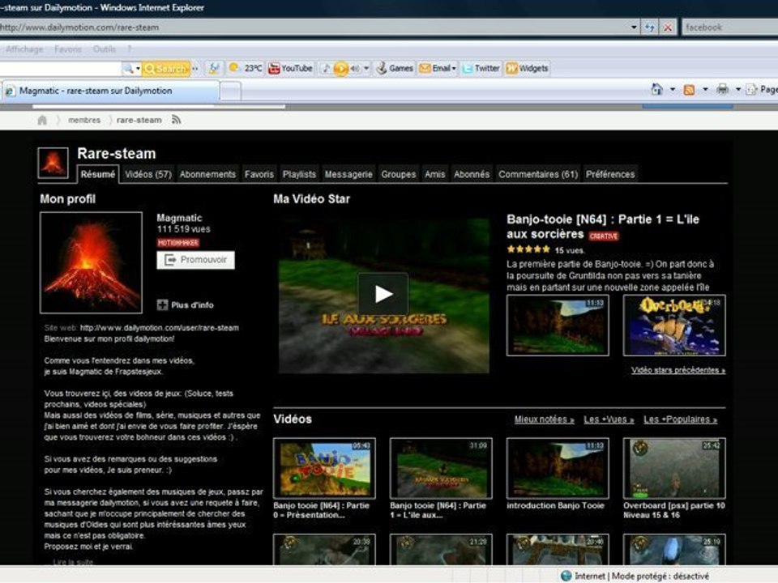Open Vidéo stars précédentes link

[x=678, y=370]
